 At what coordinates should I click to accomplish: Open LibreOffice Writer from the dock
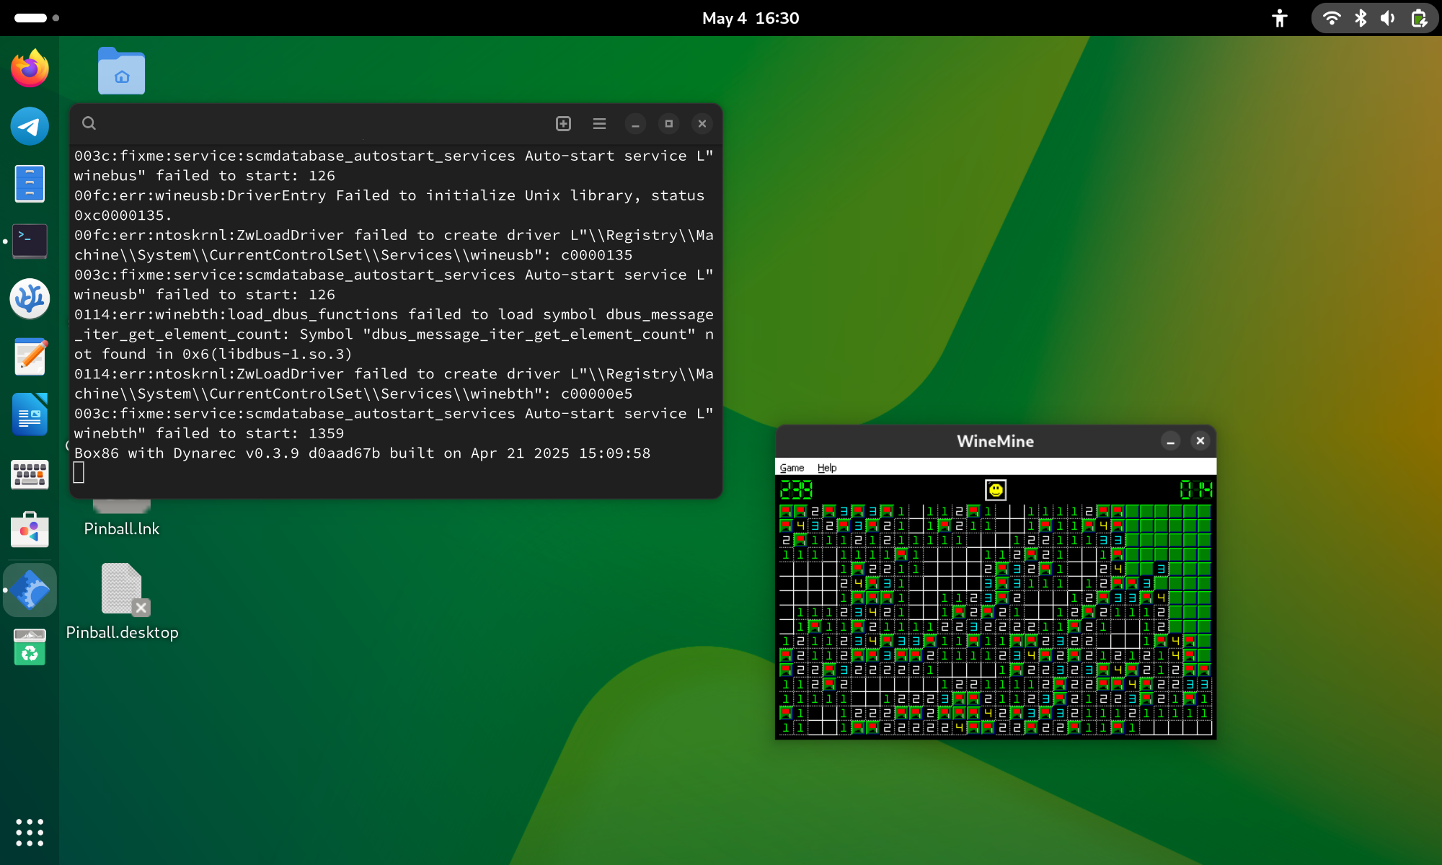(x=30, y=414)
